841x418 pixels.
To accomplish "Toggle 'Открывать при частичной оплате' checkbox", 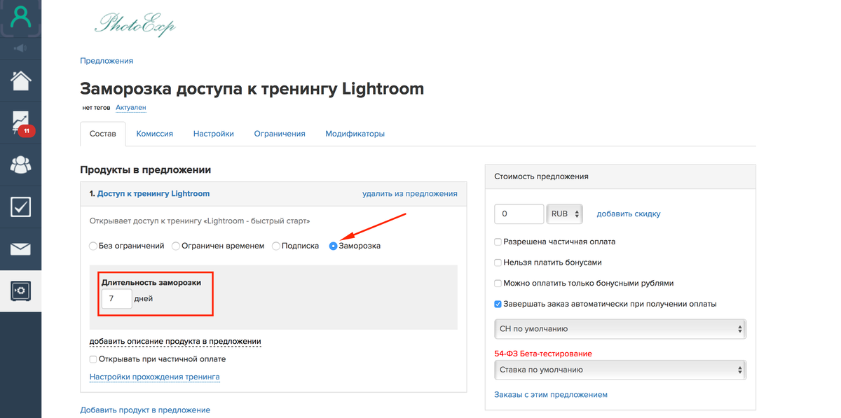I will point(93,359).
